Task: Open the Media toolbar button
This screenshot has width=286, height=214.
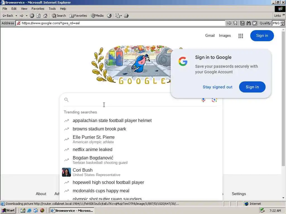Action: 97,16
